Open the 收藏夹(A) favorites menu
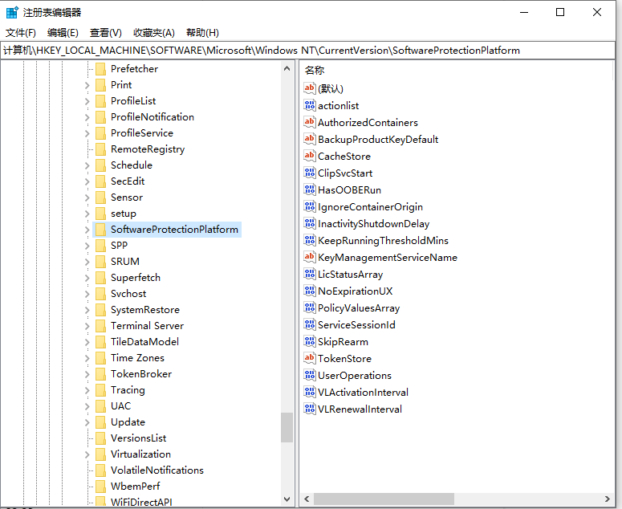The height and width of the screenshot is (509, 622). 153,32
